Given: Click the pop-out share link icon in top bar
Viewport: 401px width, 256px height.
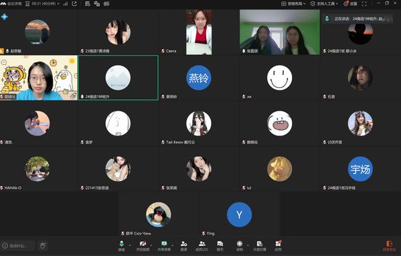Looking at the screenshot, I should pos(74,3).
